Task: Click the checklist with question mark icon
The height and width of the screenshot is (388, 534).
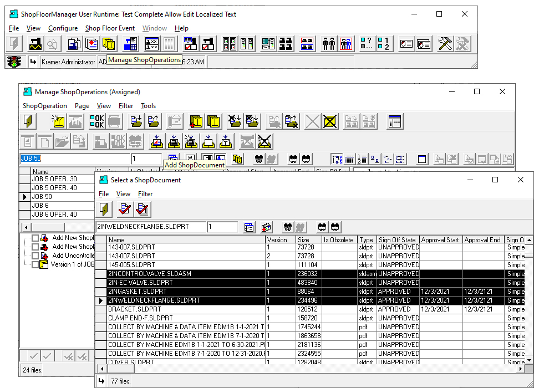Action: tap(367, 44)
